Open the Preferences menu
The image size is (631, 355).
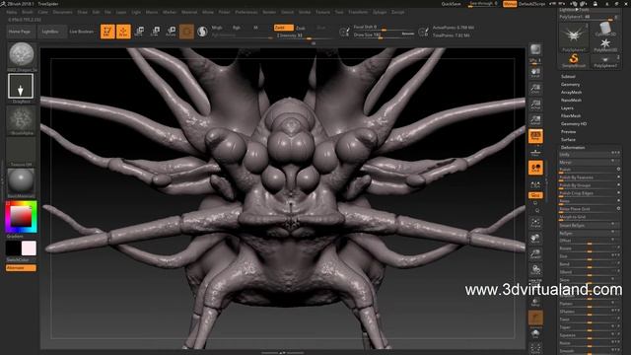[x=245, y=12]
